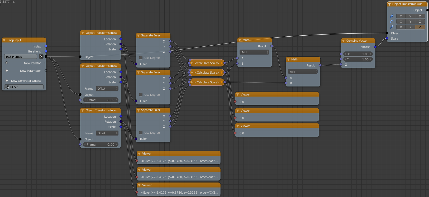This screenshot has width=429, height=197.
Task: Collapse the topmost Separate Euler node
Action: point(139,36)
